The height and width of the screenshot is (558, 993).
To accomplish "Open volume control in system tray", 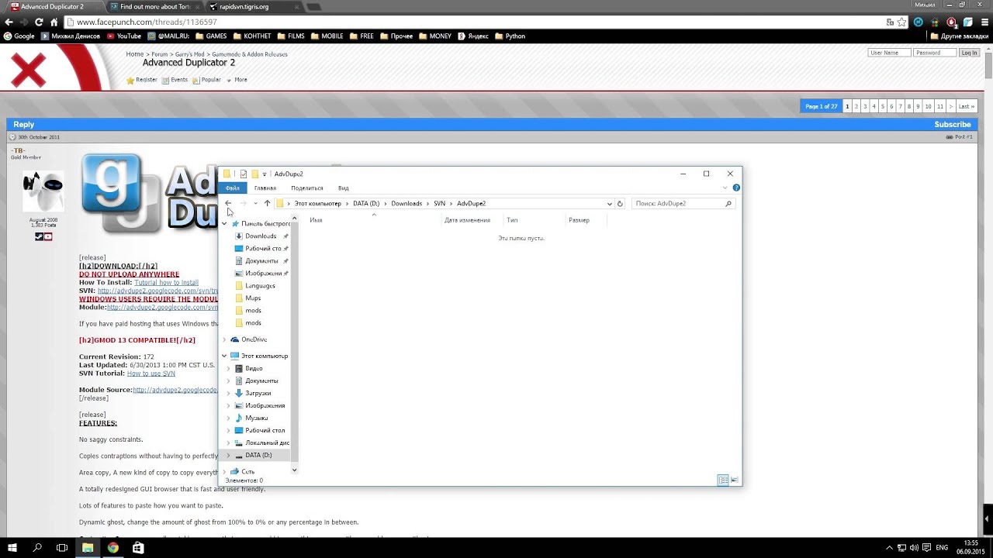I will coord(915,547).
